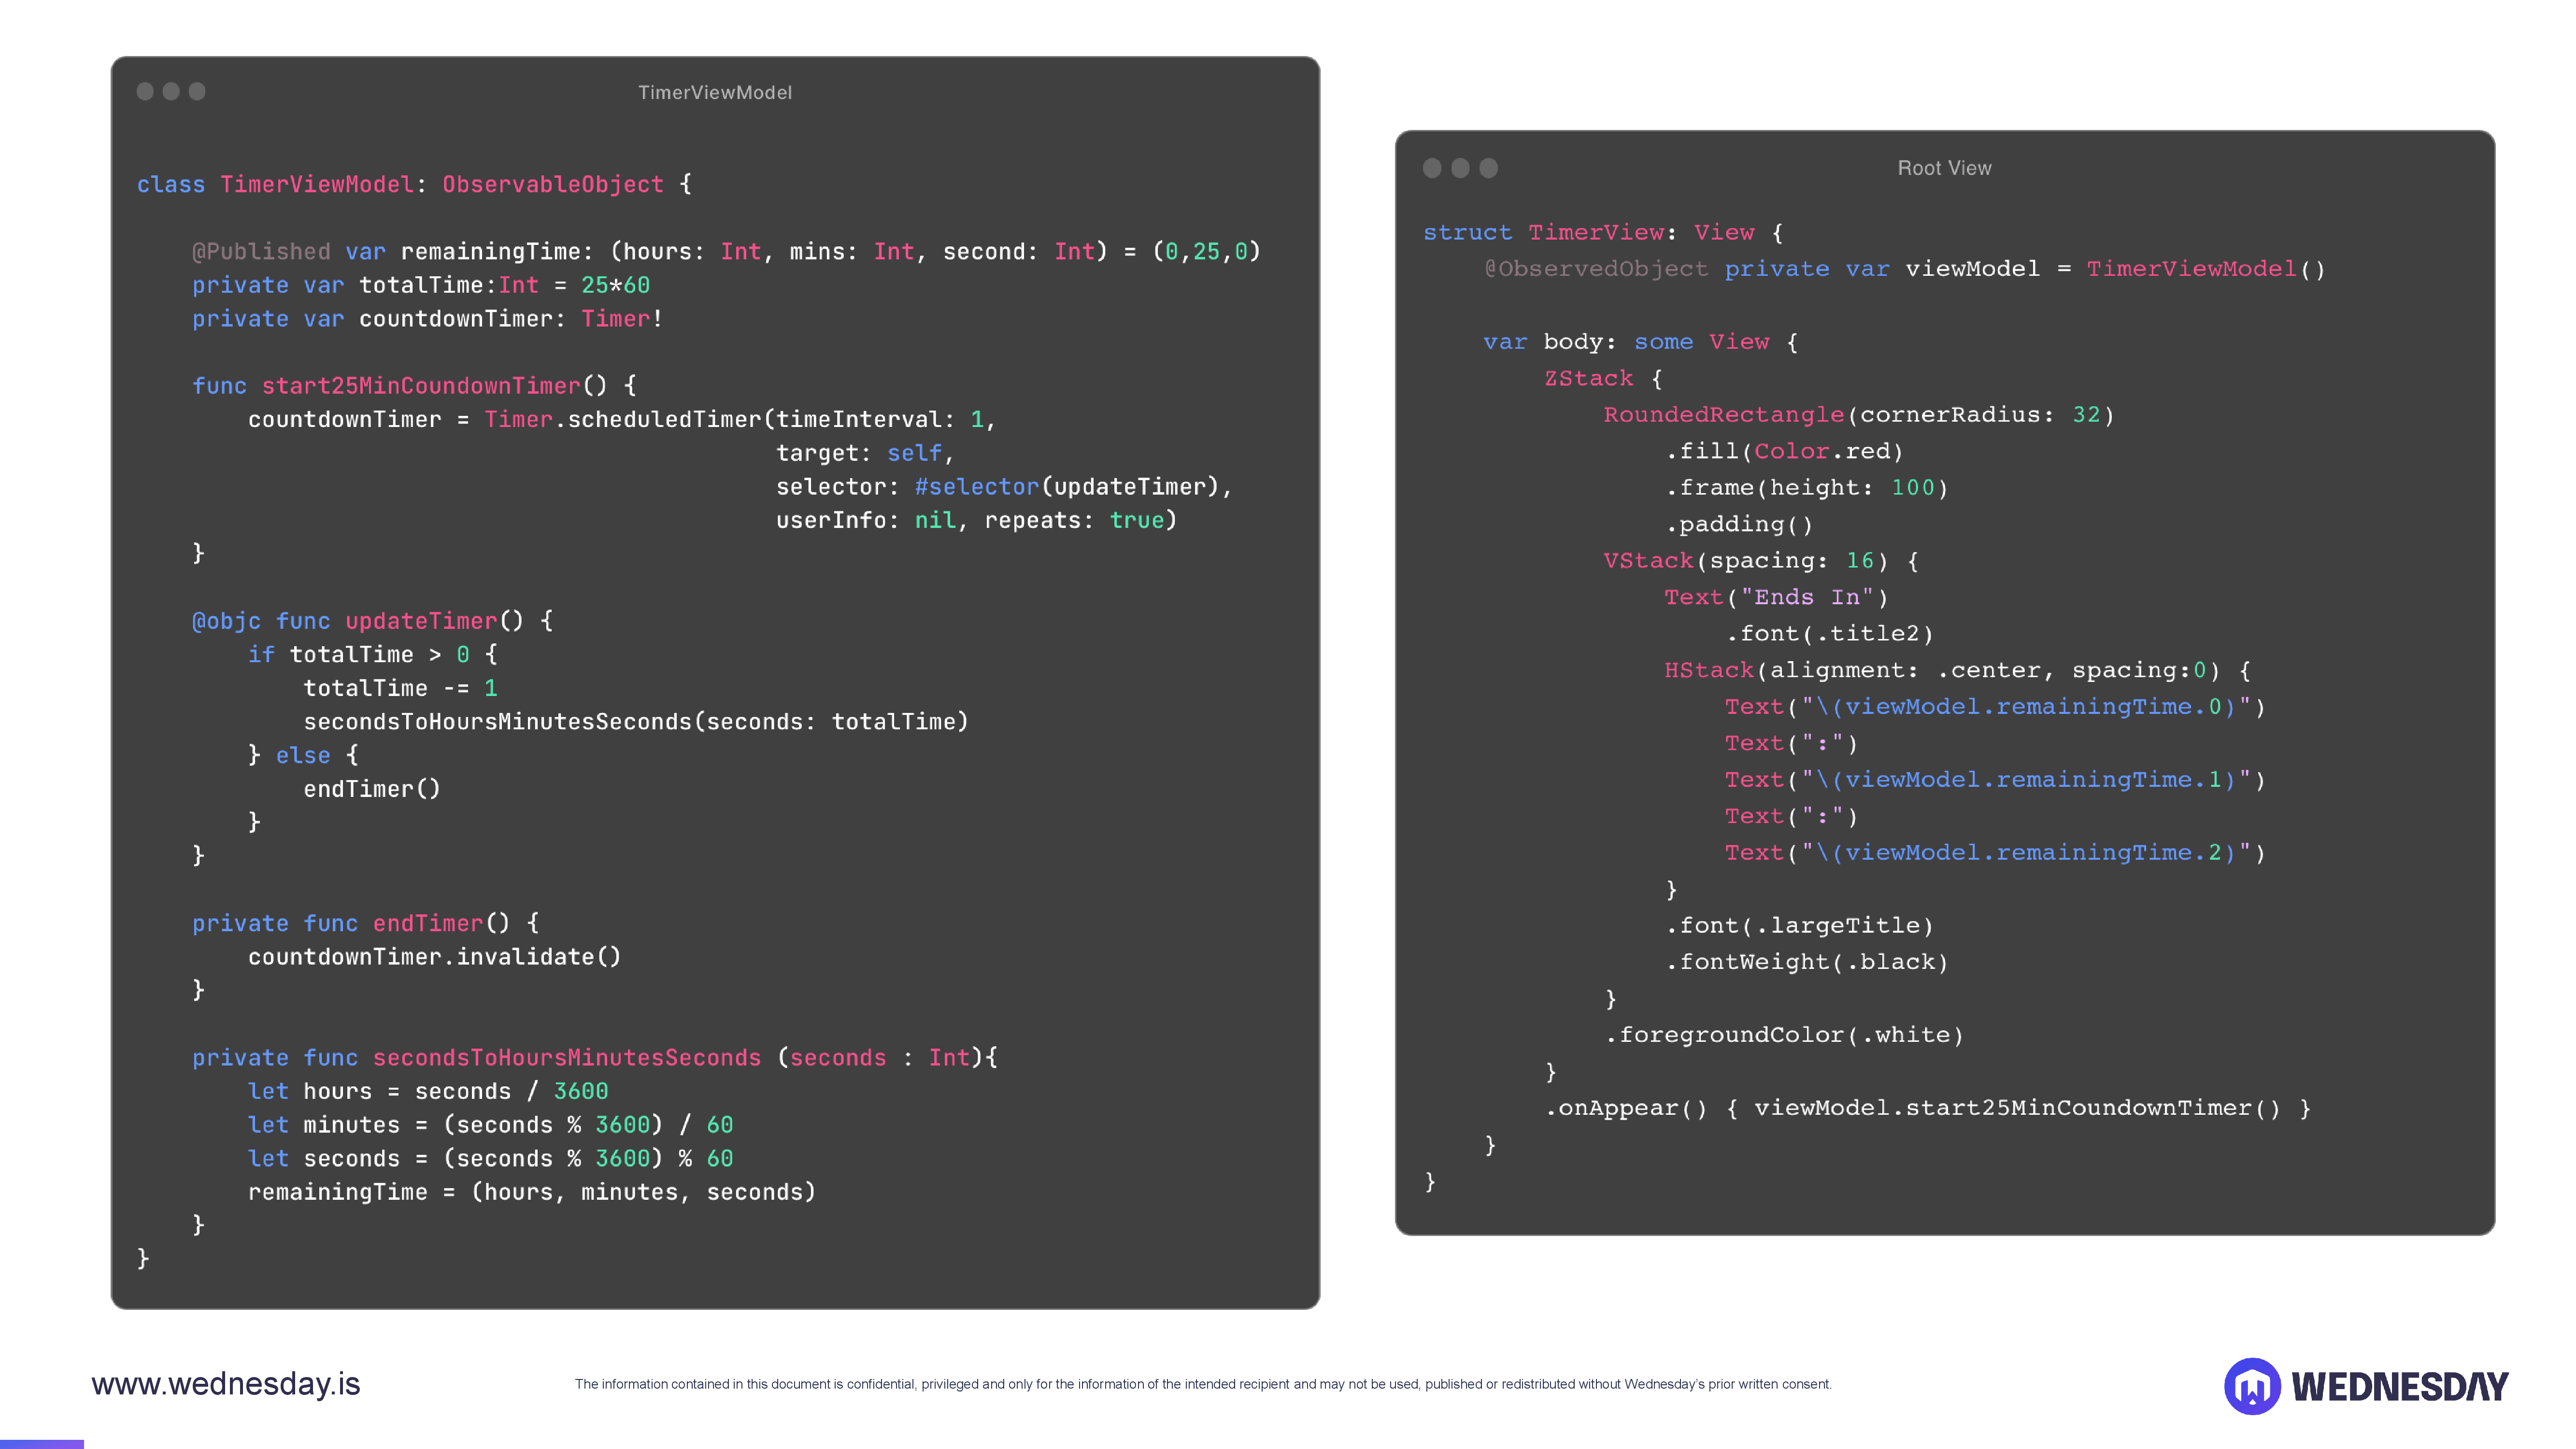
Task: Select 'var body: some View {' line
Action: point(1641,342)
